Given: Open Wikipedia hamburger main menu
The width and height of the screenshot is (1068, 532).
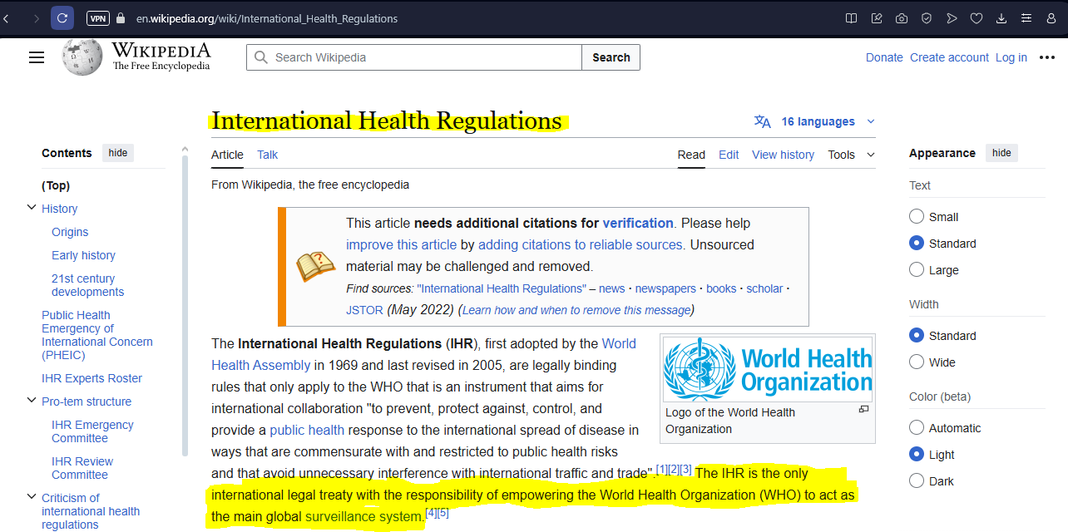Looking at the screenshot, I should tap(37, 57).
